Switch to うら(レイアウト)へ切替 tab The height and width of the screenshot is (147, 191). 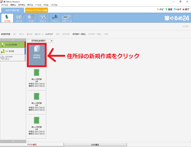click(37, 10)
